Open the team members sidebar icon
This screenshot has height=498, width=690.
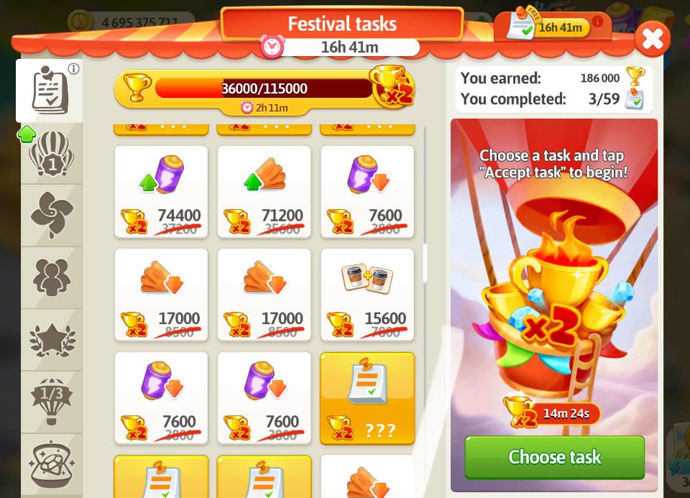52,277
